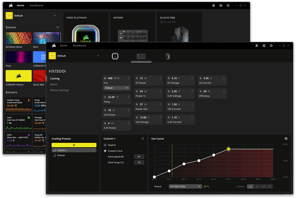Close the Custom 1 panel
296x198 pixels.
tap(143, 138)
